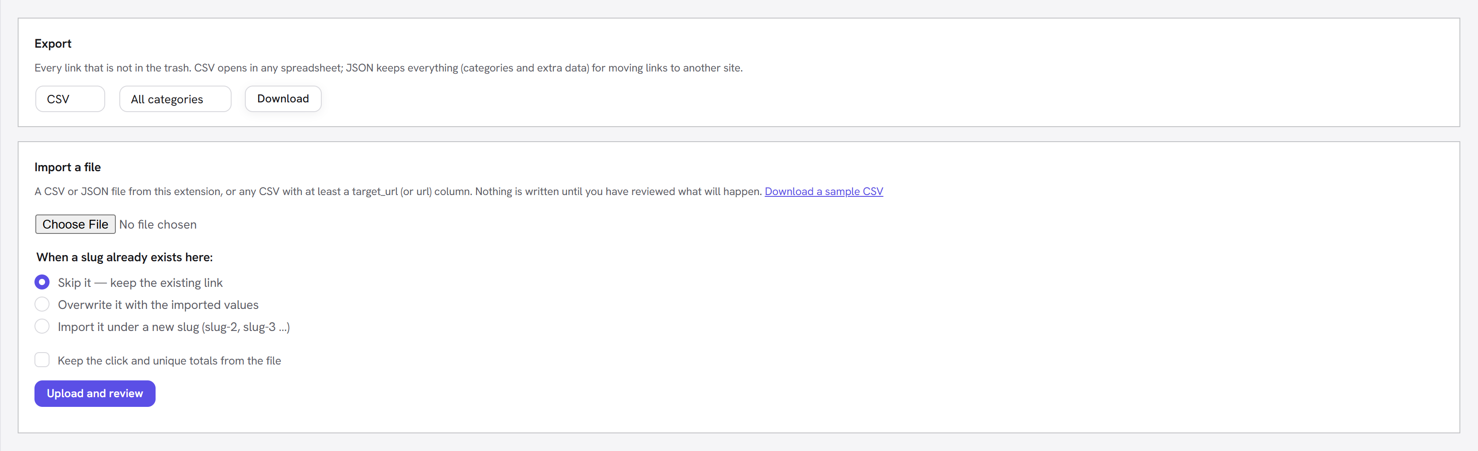Viewport: 1478px width, 451px height.
Task: Click the Upload and review button
Action: pos(95,394)
